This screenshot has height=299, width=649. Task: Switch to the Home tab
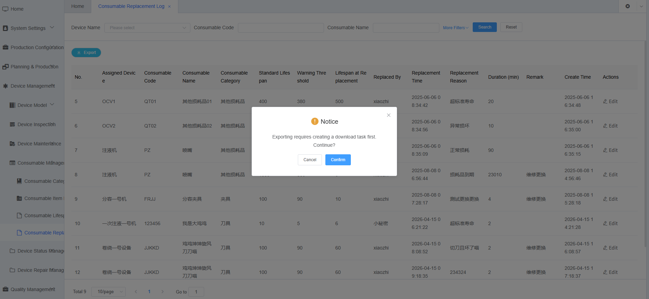77,6
